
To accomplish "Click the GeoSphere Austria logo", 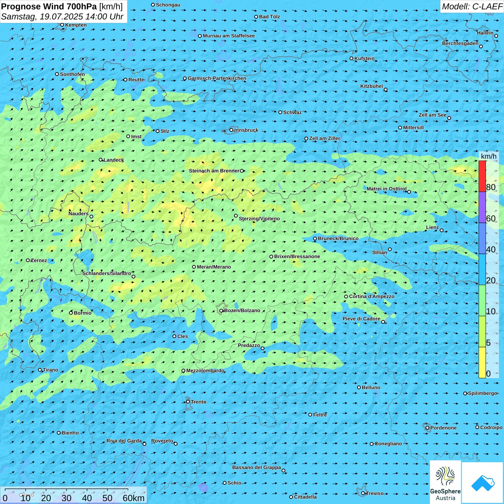I will [445, 482].
